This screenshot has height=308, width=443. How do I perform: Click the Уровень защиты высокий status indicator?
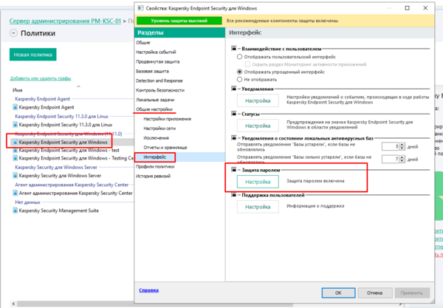[179, 21]
